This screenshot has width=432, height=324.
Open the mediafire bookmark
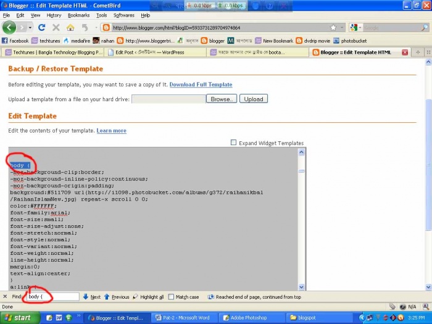coord(77,41)
